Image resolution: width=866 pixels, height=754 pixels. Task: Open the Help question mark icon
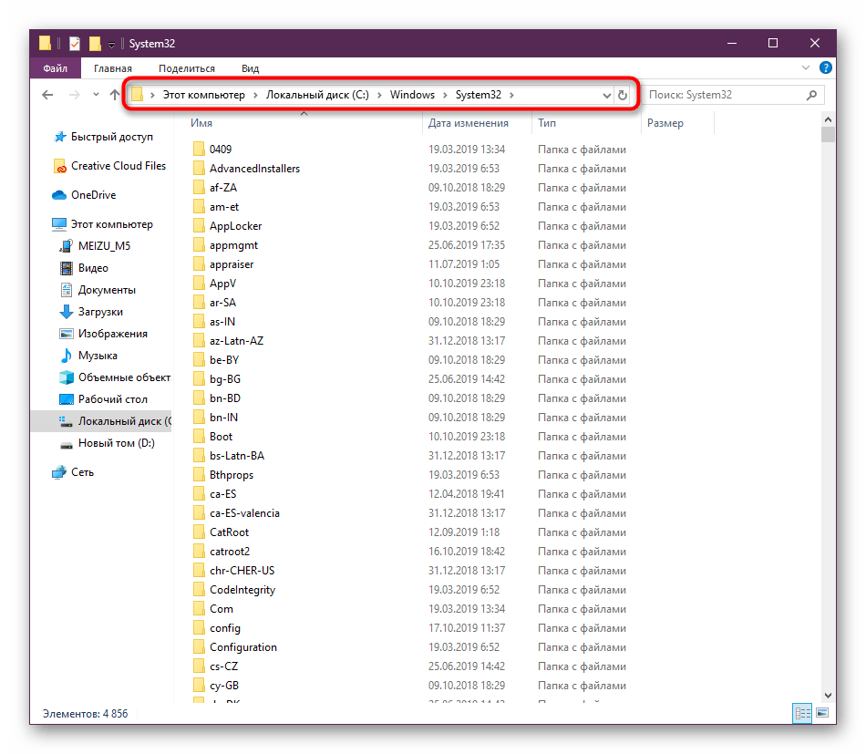tap(826, 67)
